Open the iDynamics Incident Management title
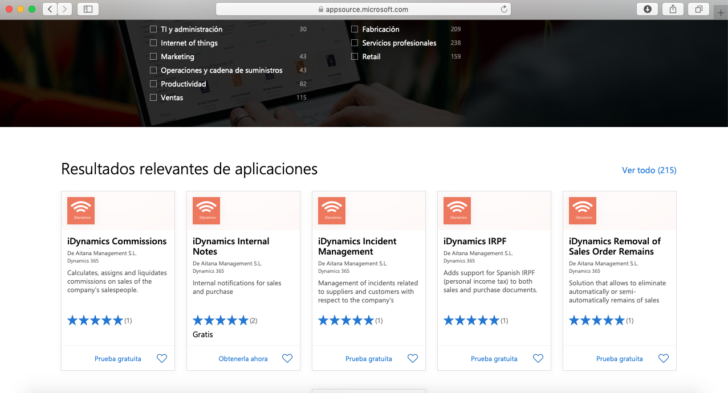Viewport: 728px width, 393px height. (356, 246)
